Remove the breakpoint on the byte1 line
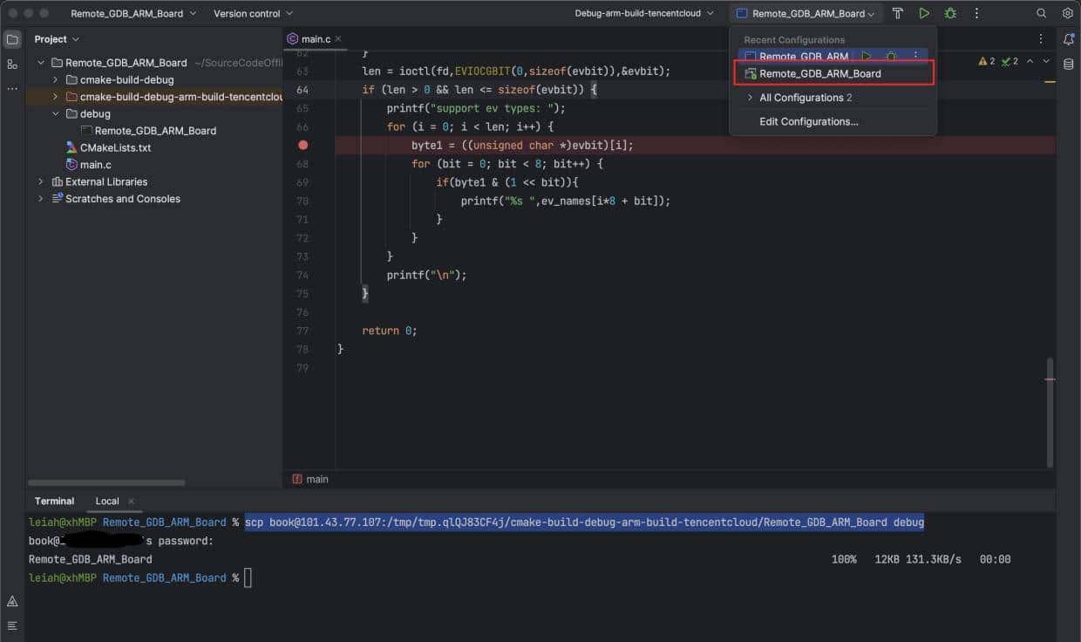This screenshot has height=642, width=1081. click(303, 145)
